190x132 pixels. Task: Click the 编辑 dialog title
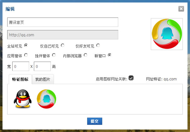[10, 9]
